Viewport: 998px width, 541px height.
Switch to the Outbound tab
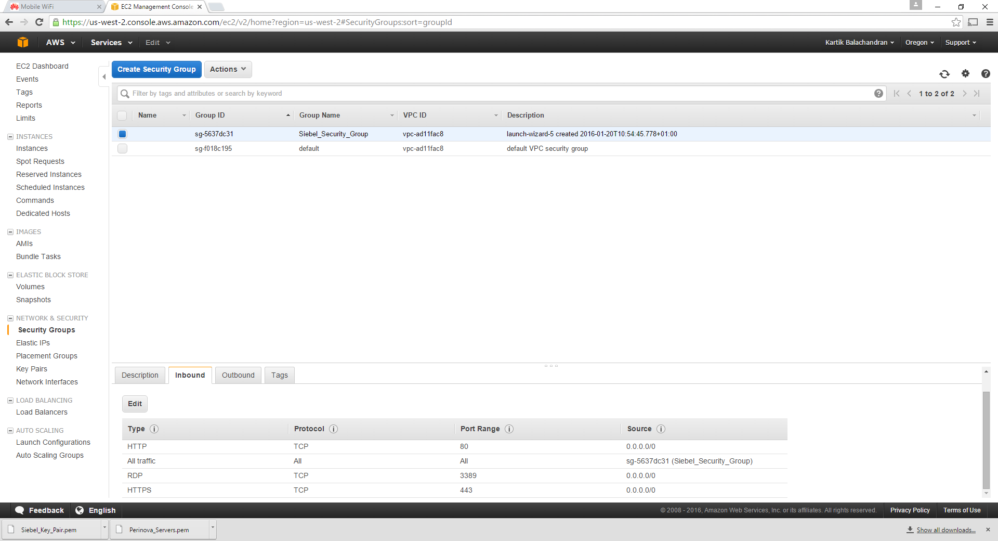tap(238, 375)
